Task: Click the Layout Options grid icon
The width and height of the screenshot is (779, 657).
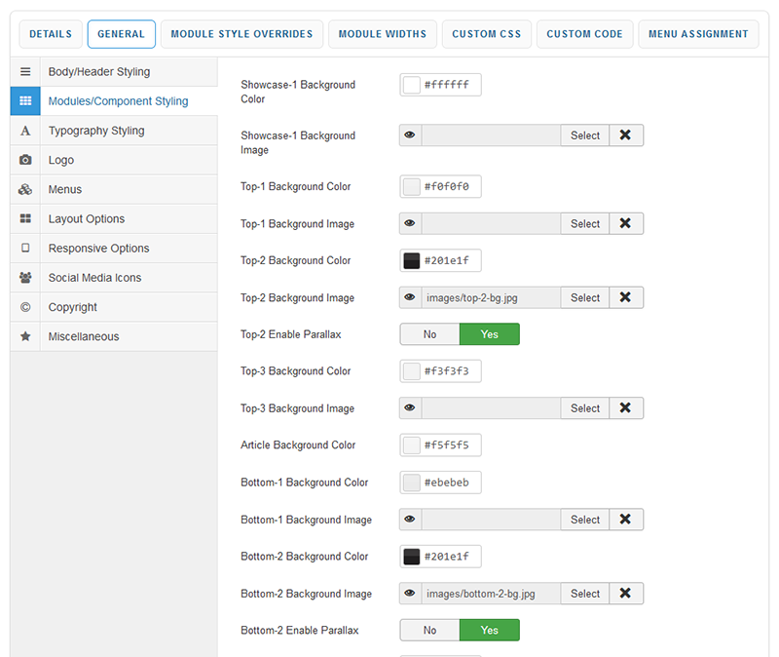Action: [x=25, y=219]
